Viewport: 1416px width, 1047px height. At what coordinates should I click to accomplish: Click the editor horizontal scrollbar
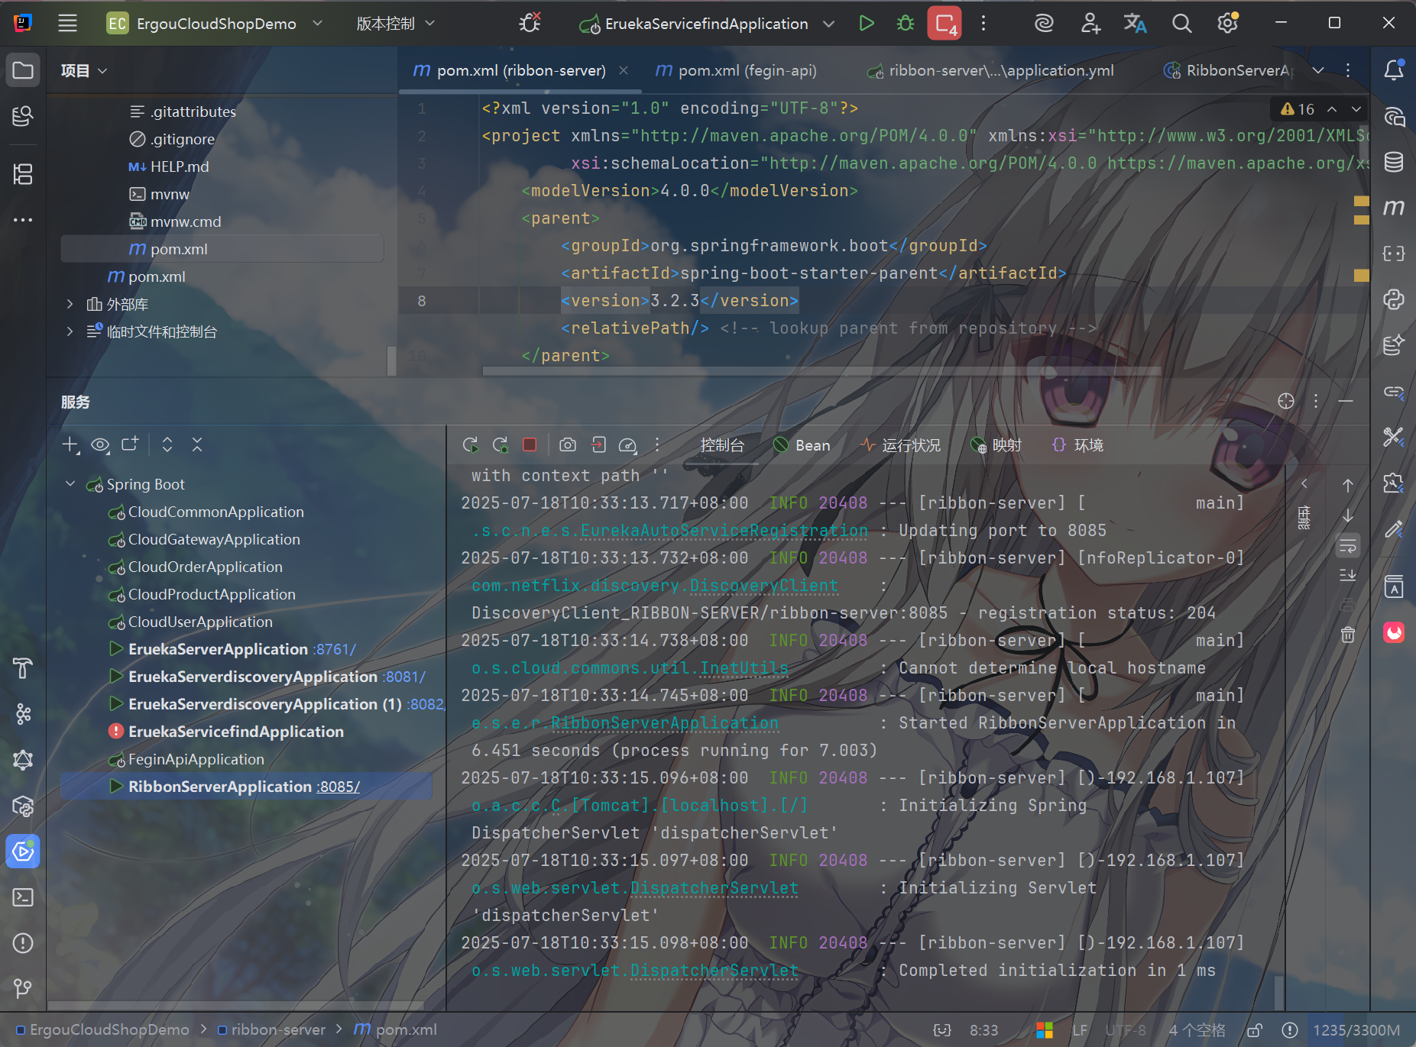click(821, 371)
